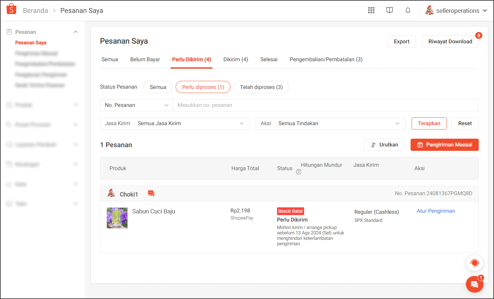This screenshot has width=494, height=299.
Task: Select the Semua status filter pill
Action: pyautogui.click(x=158, y=87)
